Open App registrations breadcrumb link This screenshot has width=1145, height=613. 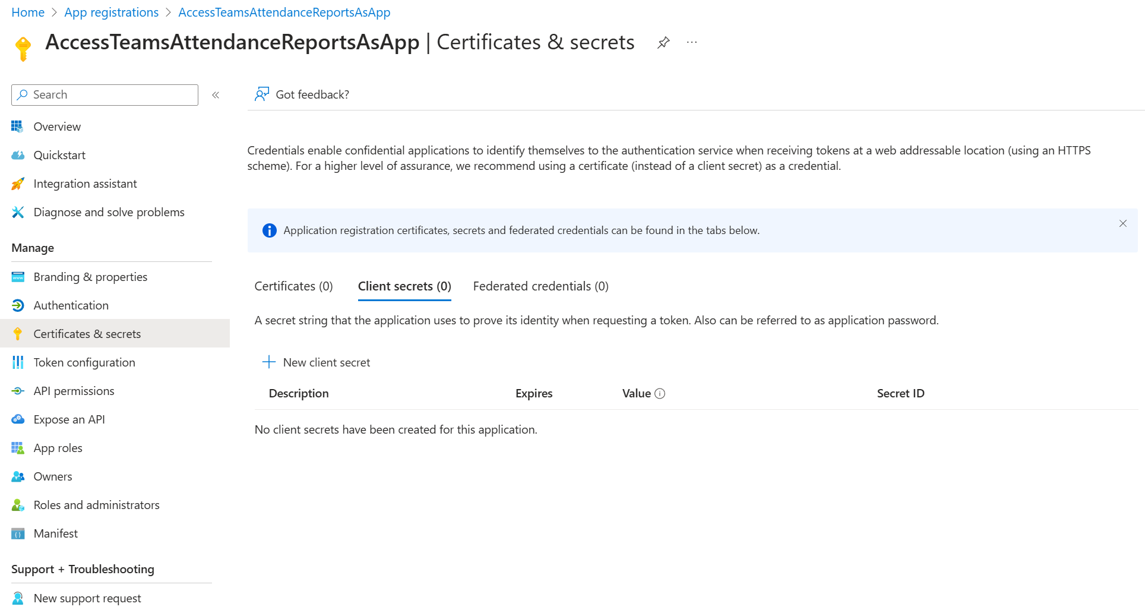(112, 12)
